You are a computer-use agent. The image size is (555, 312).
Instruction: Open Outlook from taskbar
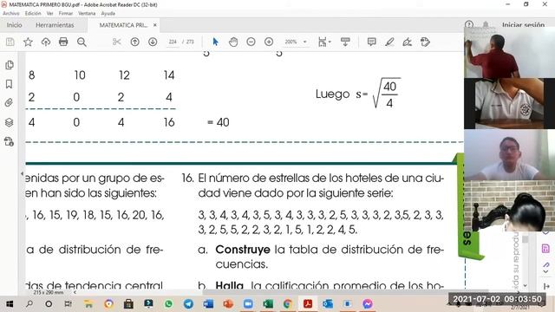(328, 304)
